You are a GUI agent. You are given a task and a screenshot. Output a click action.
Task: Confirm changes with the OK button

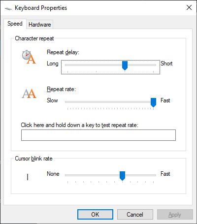pos(95,214)
